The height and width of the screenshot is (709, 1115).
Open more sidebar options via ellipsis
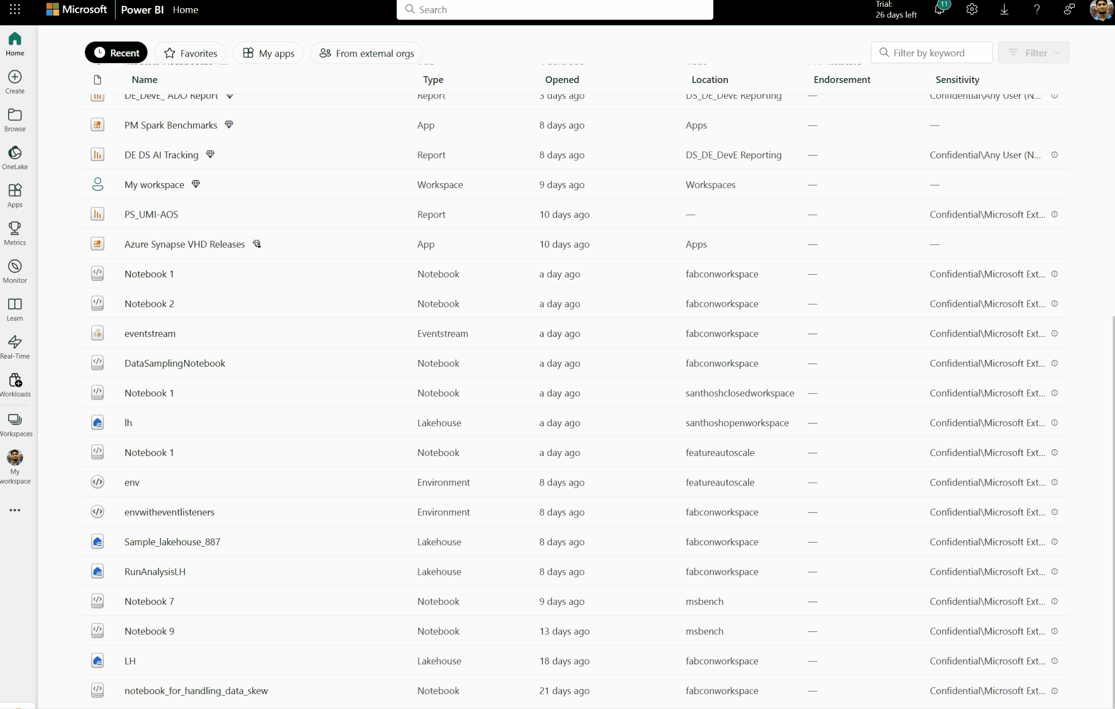click(15, 510)
